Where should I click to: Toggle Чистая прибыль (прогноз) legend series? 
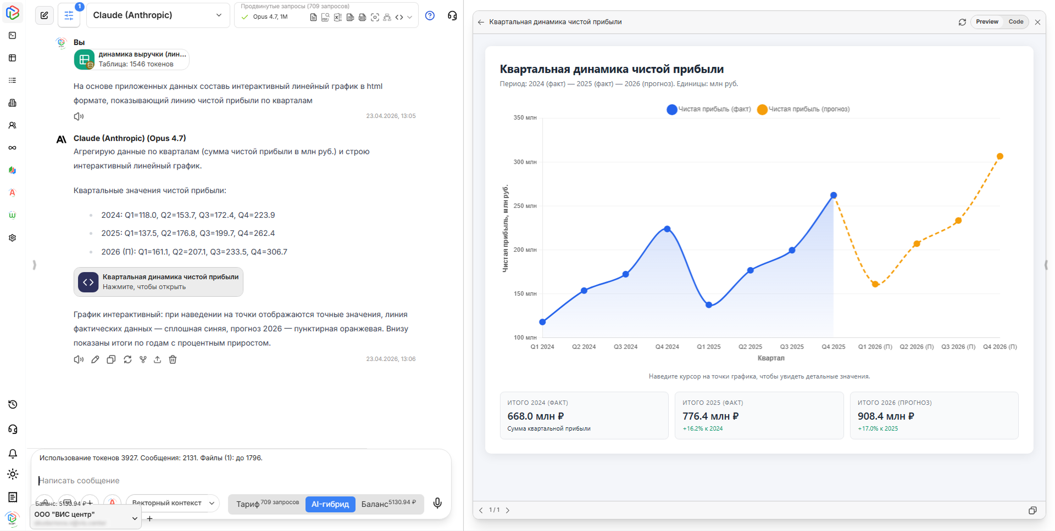[x=803, y=109]
